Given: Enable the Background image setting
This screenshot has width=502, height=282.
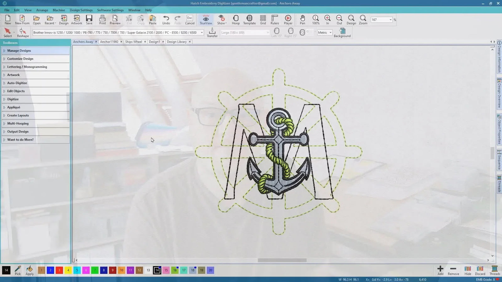Looking at the screenshot, I should pyautogui.click(x=342, y=33).
